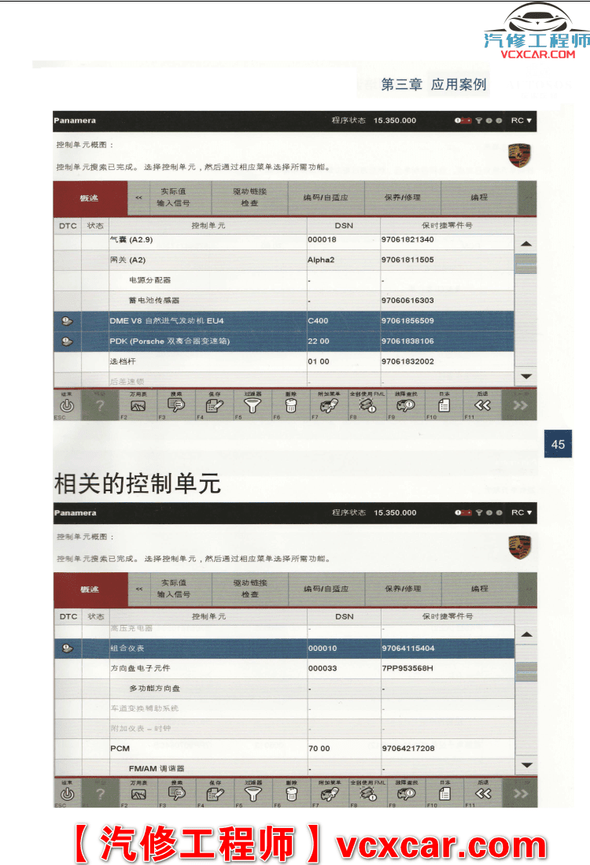Open the 保养/修理 tab in the PCM screen
This screenshot has height=865, width=590.
click(x=403, y=589)
